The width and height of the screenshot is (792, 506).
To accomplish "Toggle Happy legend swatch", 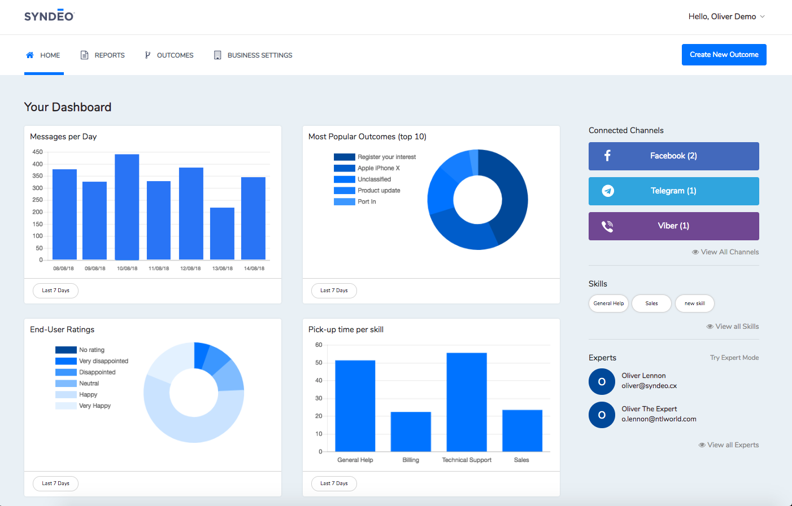I will 66,395.
